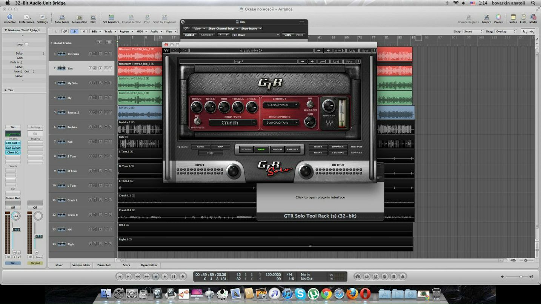Viewport: 541px width, 304px height.
Task: Click the Tap tempo button
Action: pos(220,147)
